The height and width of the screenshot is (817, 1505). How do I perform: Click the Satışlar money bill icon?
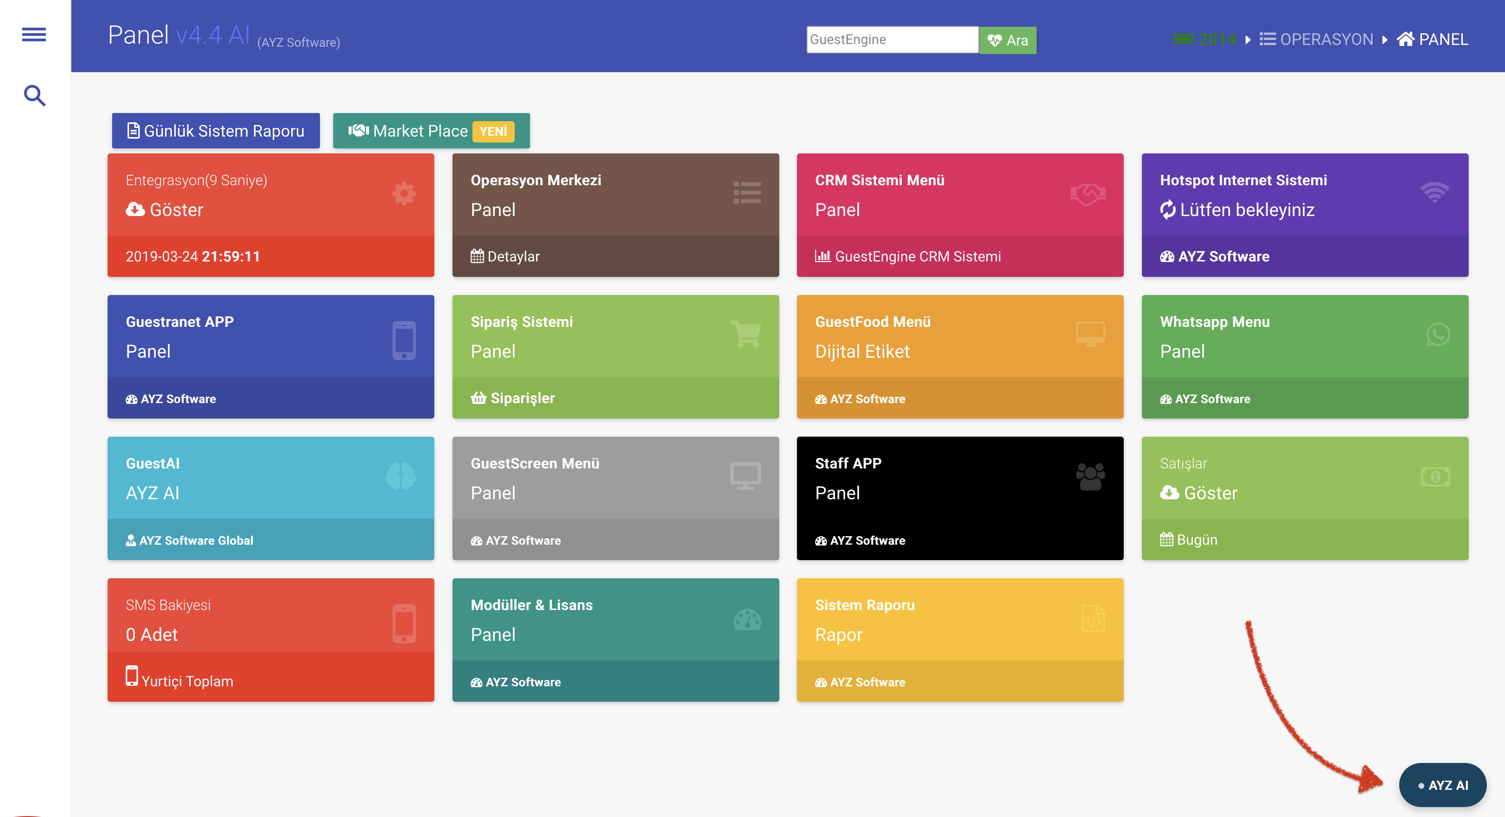(1435, 477)
